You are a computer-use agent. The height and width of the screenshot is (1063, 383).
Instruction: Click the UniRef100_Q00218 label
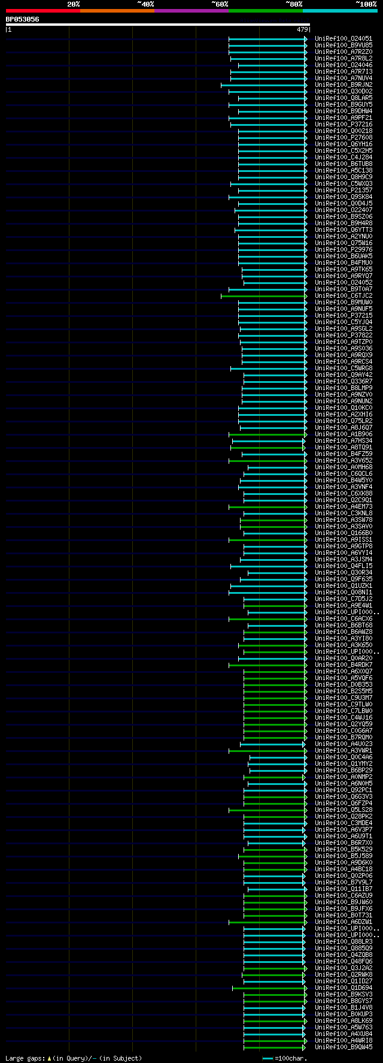point(344,131)
